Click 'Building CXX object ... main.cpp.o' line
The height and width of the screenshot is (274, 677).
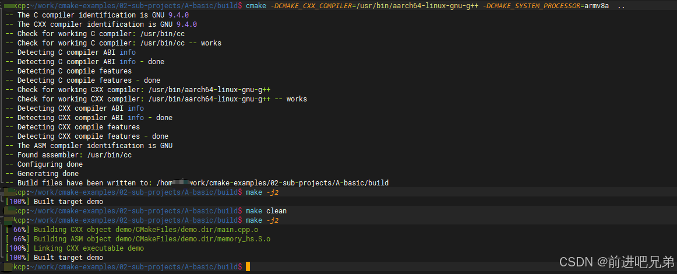point(132,230)
